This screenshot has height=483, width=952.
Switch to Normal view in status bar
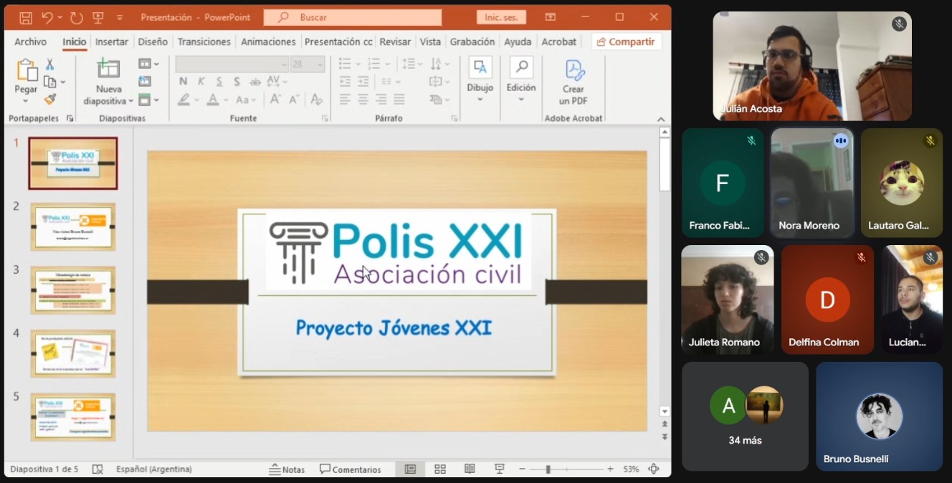tap(410, 469)
